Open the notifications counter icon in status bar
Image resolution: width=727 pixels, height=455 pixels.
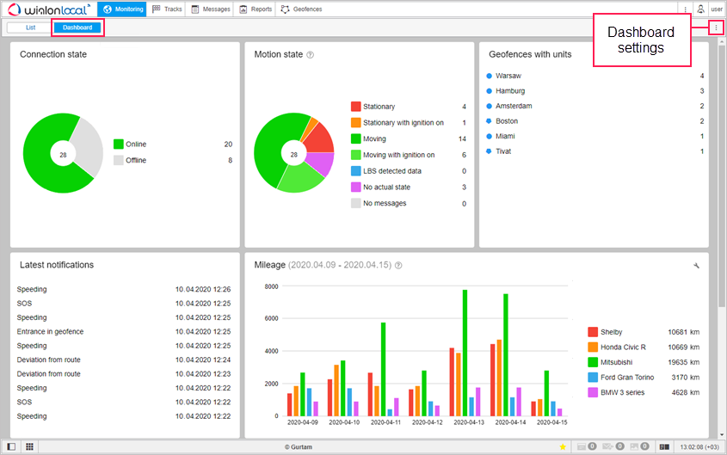[x=587, y=446]
